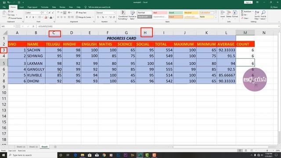Toggle Bottom Align in Alignment group
Screen dimensions: 281x158
[x=65, y=13]
